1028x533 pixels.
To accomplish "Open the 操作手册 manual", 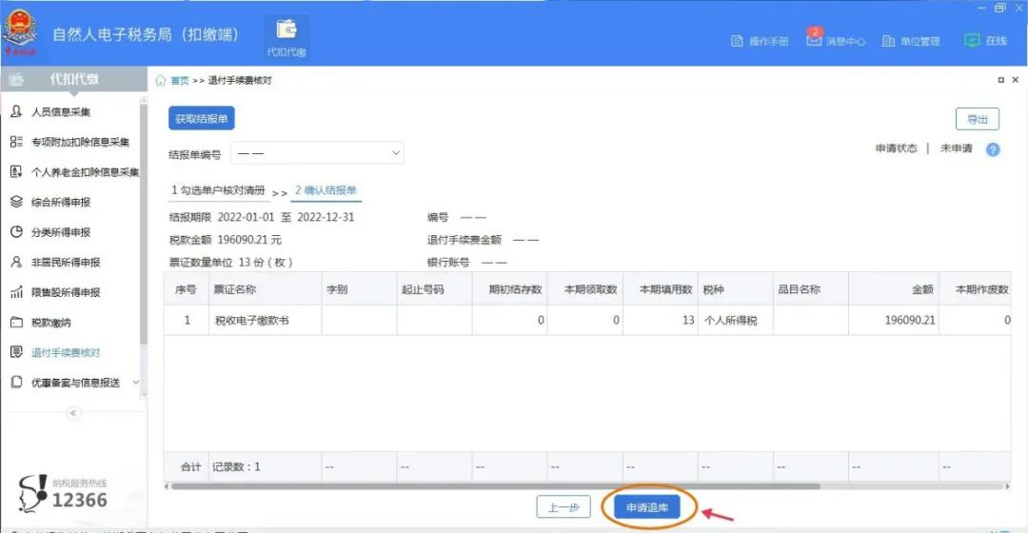I will point(760,41).
